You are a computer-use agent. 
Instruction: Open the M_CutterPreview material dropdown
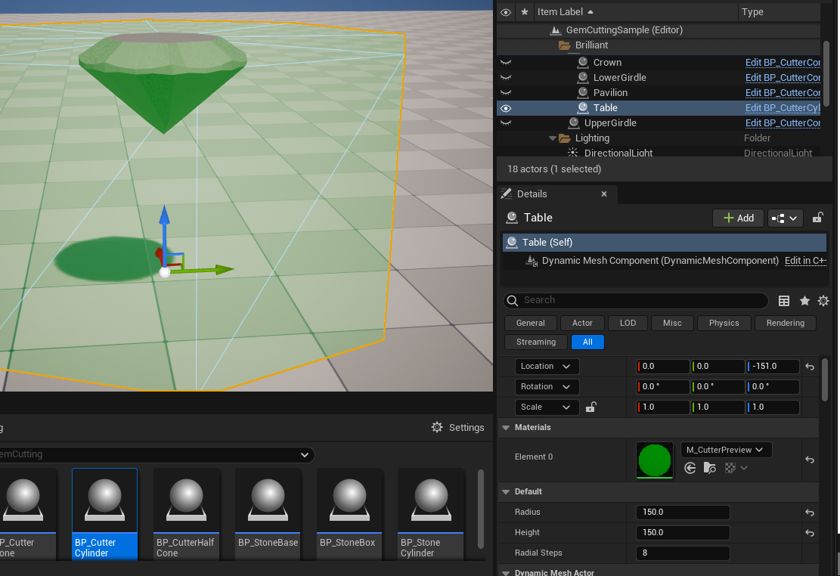(725, 450)
